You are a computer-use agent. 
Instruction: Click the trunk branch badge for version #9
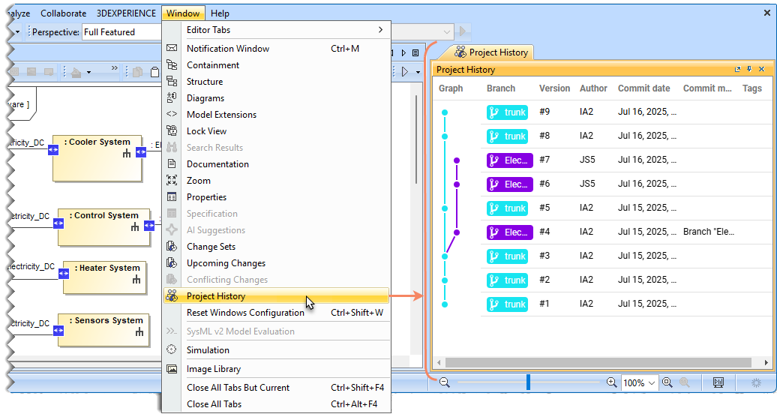[x=507, y=112]
